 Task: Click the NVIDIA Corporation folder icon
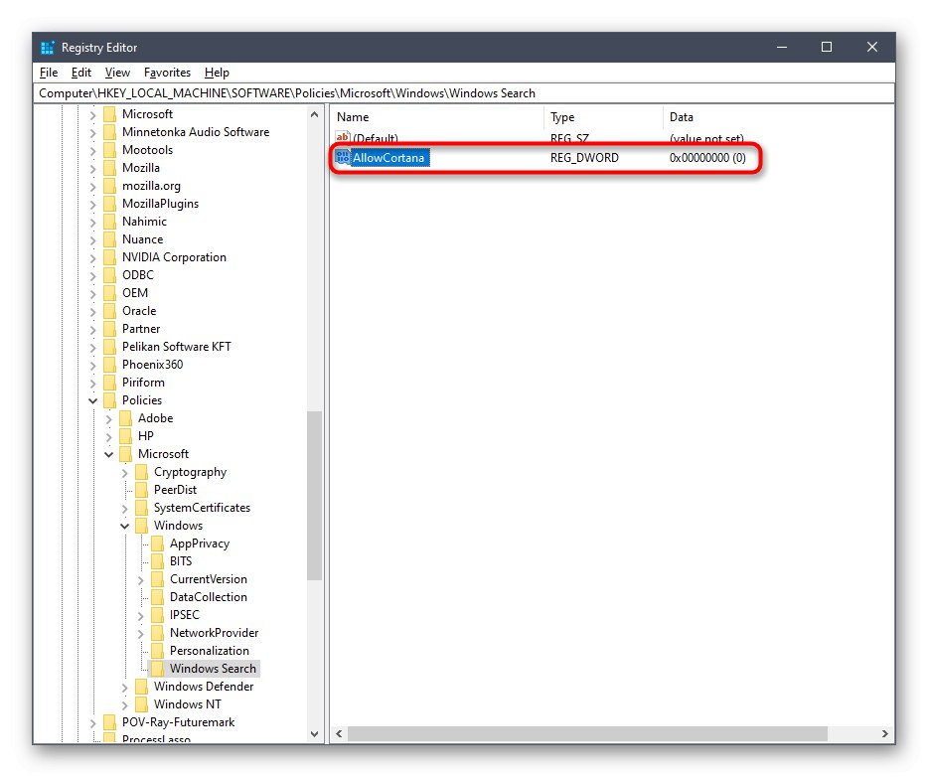point(109,257)
